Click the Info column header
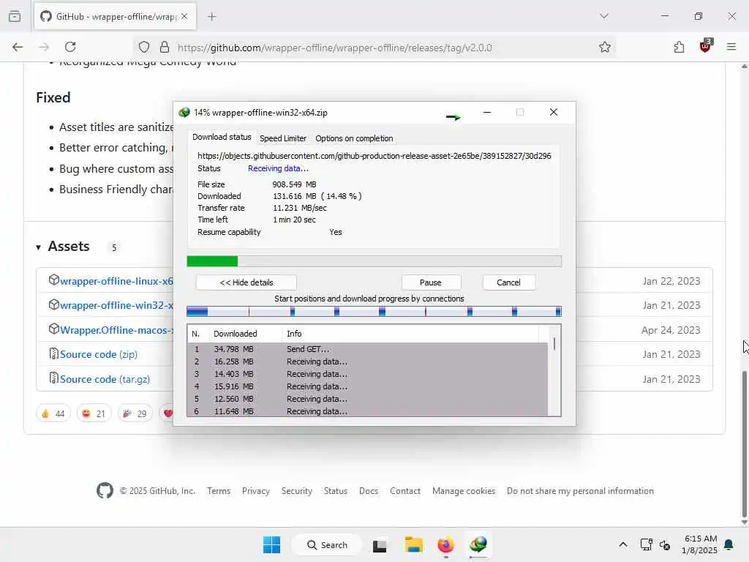Image resolution: width=749 pixels, height=562 pixels. click(410, 334)
